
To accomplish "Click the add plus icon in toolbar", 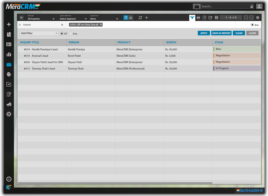I will (147, 17).
